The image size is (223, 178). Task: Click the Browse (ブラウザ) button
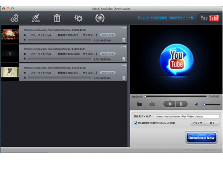[x=197, y=123]
